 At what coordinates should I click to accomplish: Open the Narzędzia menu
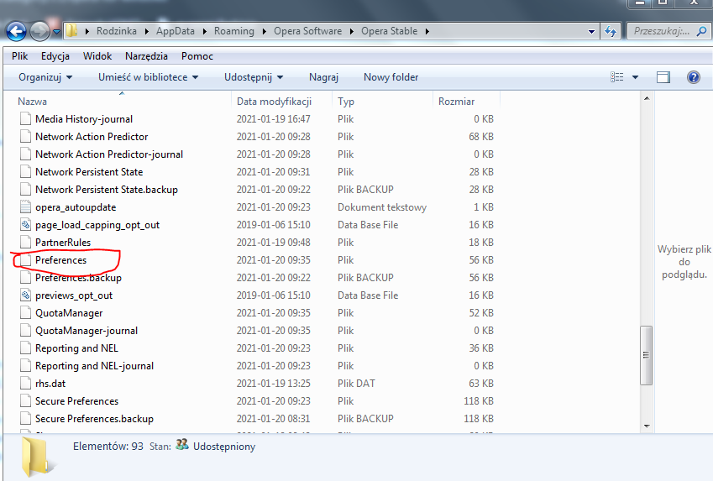tap(146, 56)
